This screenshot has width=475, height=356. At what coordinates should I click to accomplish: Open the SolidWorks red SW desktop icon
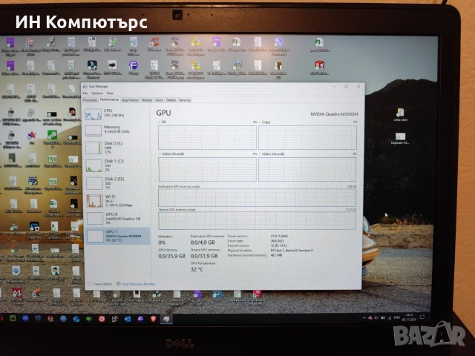click(x=320, y=67)
